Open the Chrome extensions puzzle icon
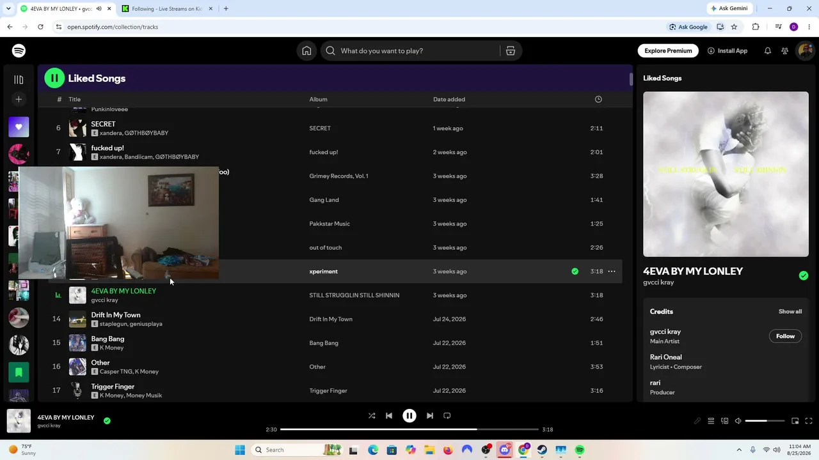 coord(756,27)
